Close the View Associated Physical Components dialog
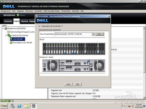This screenshot has width=146, height=109. [x=109, y=16]
